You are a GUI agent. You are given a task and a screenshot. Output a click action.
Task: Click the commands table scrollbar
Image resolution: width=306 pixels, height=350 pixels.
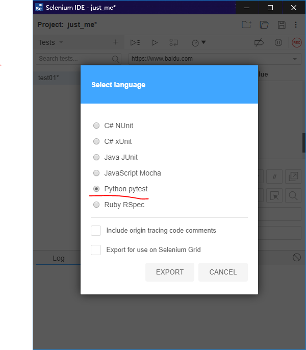tap(304, 143)
